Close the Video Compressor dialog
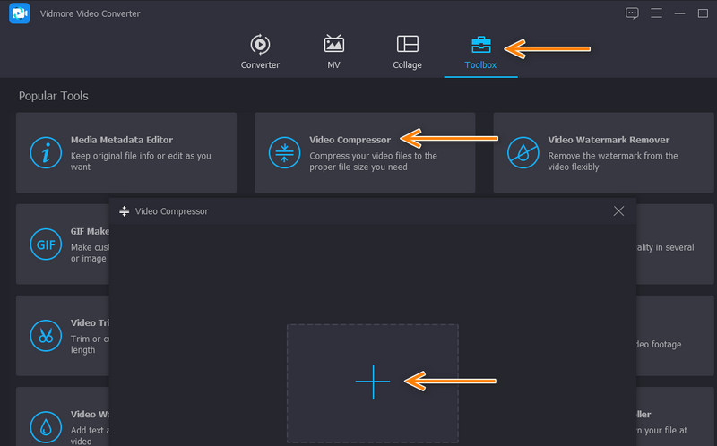Viewport: 717px width, 446px height. [618, 211]
